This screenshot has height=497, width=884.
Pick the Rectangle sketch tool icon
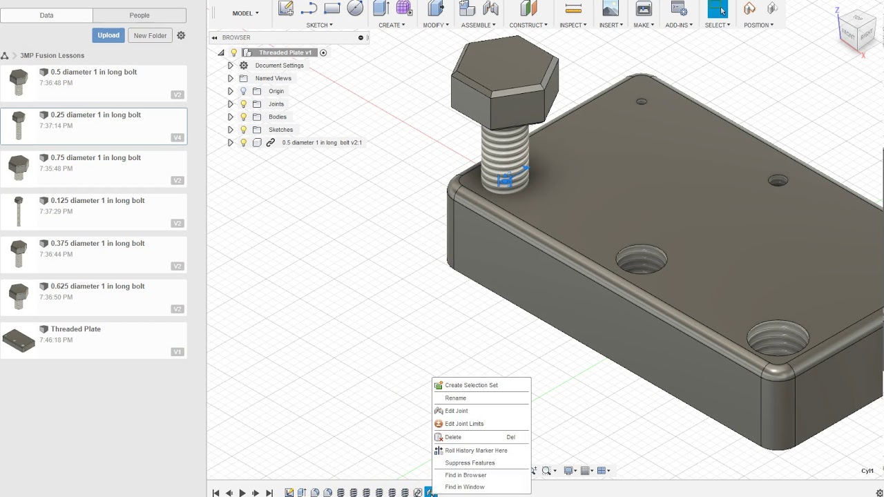pyautogui.click(x=332, y=8)
